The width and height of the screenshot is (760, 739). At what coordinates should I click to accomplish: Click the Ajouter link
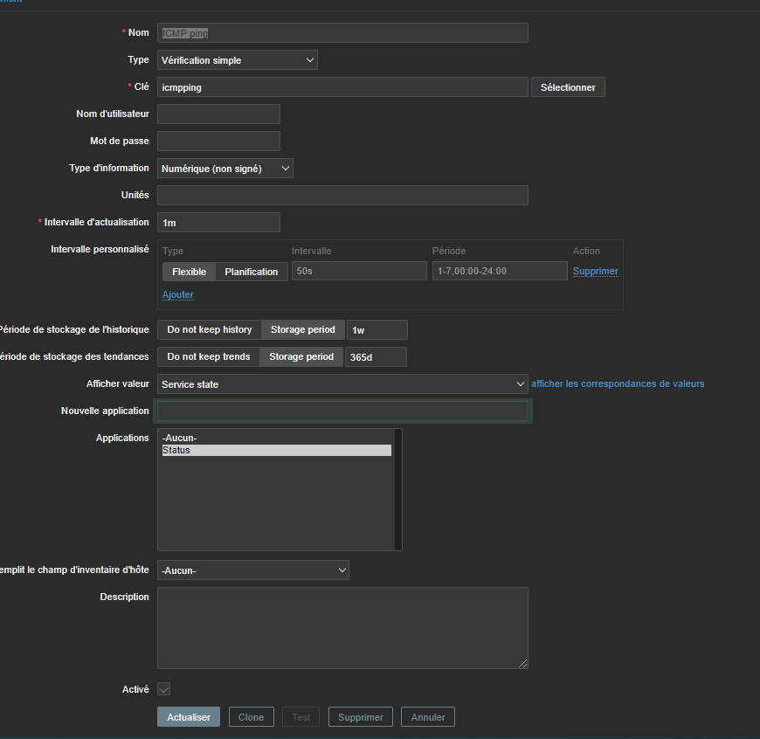click(x=177, y=295)
